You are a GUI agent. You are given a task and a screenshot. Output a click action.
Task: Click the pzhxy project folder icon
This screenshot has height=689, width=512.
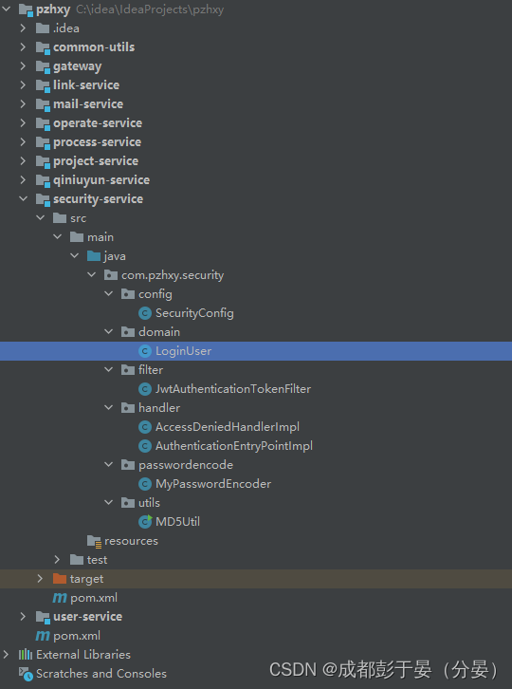26,9
